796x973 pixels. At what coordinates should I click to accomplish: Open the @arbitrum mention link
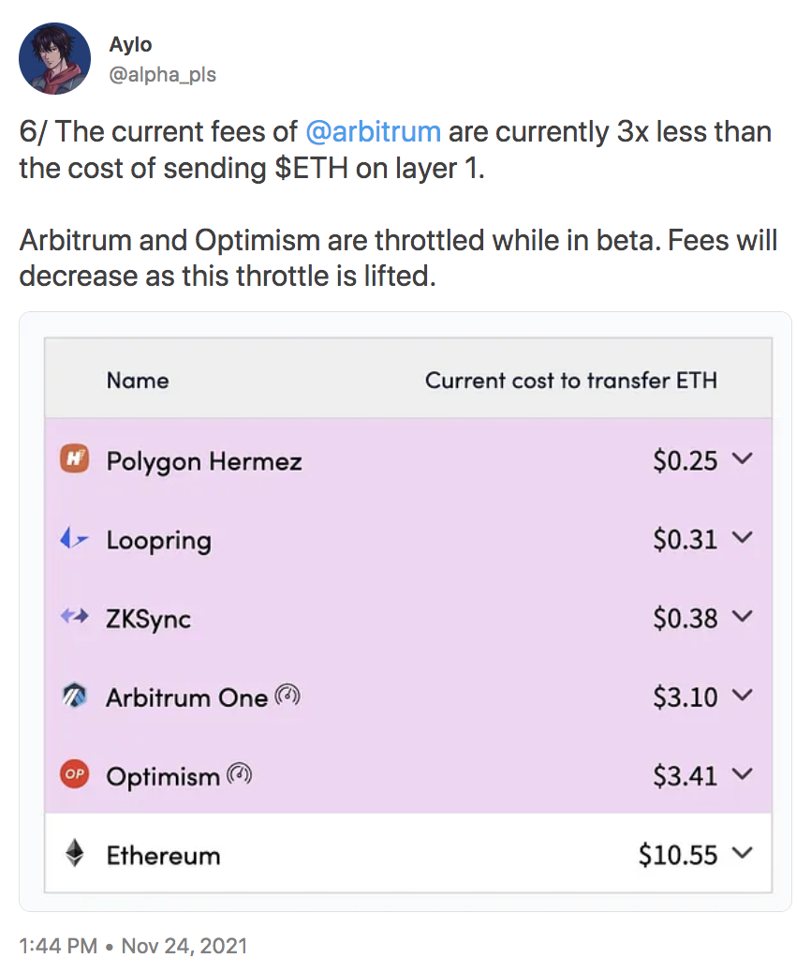(374, 131)
